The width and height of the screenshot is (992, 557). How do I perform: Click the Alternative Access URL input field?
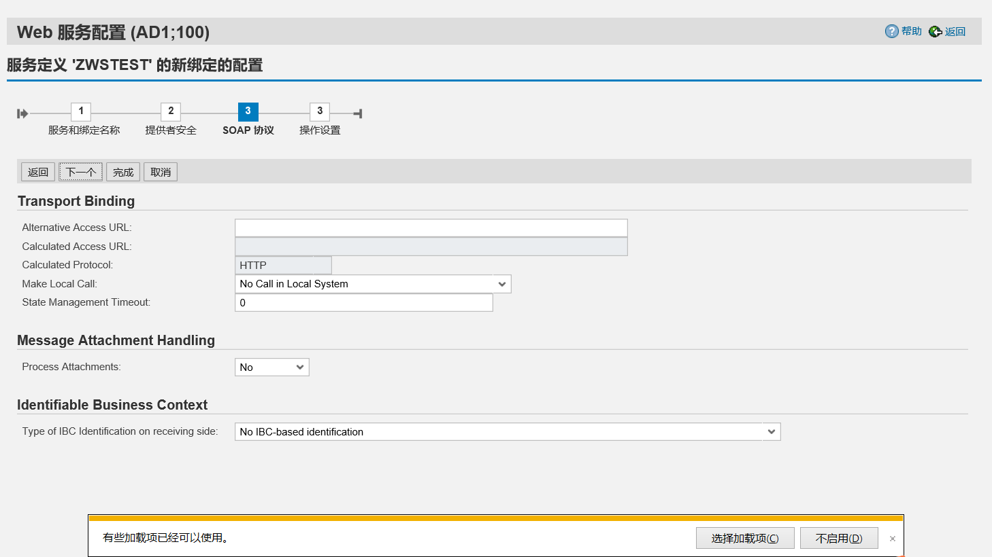pyautogui.click(x=431, y=227)
